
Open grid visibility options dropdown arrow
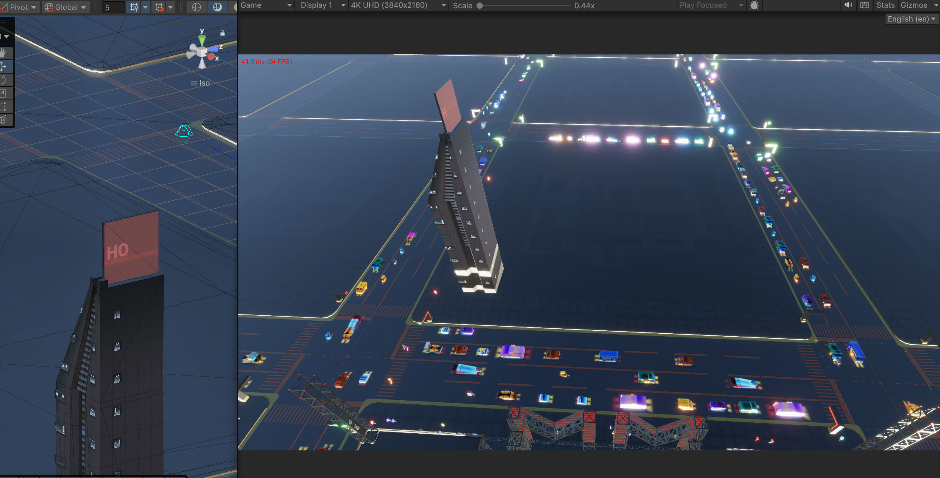[146, 7]
